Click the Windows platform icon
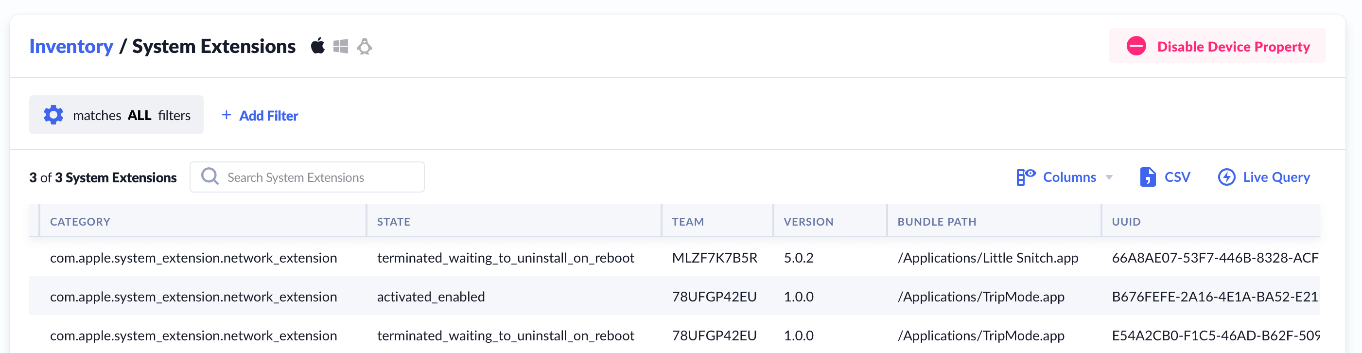1362x353 pixels. pyautogui.click(x=340, y=47)
